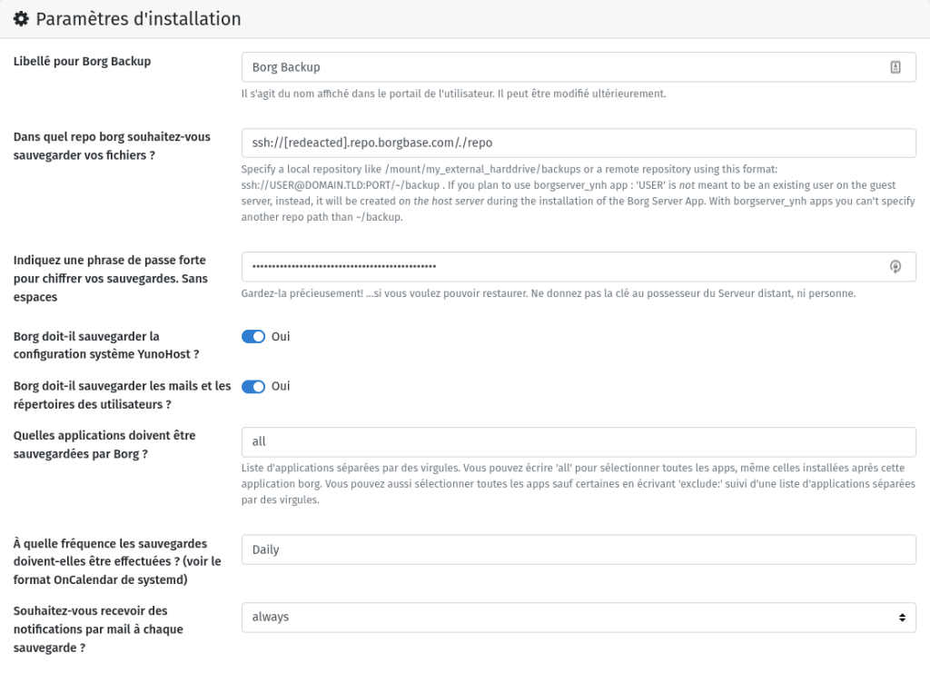Open the mail notifications dropdown showing always
Image resolution: width=930 pixels, height=683 pixels.
(579, 618)
